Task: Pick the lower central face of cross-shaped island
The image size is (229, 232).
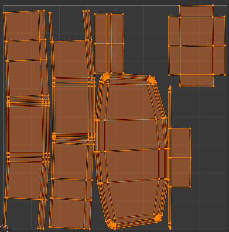Action: [x=197, y=60]
